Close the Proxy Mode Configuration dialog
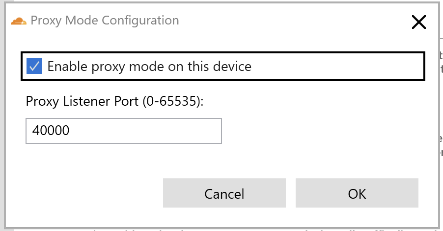The height and width of the screenshot is (231, 443). click(418, 22)
